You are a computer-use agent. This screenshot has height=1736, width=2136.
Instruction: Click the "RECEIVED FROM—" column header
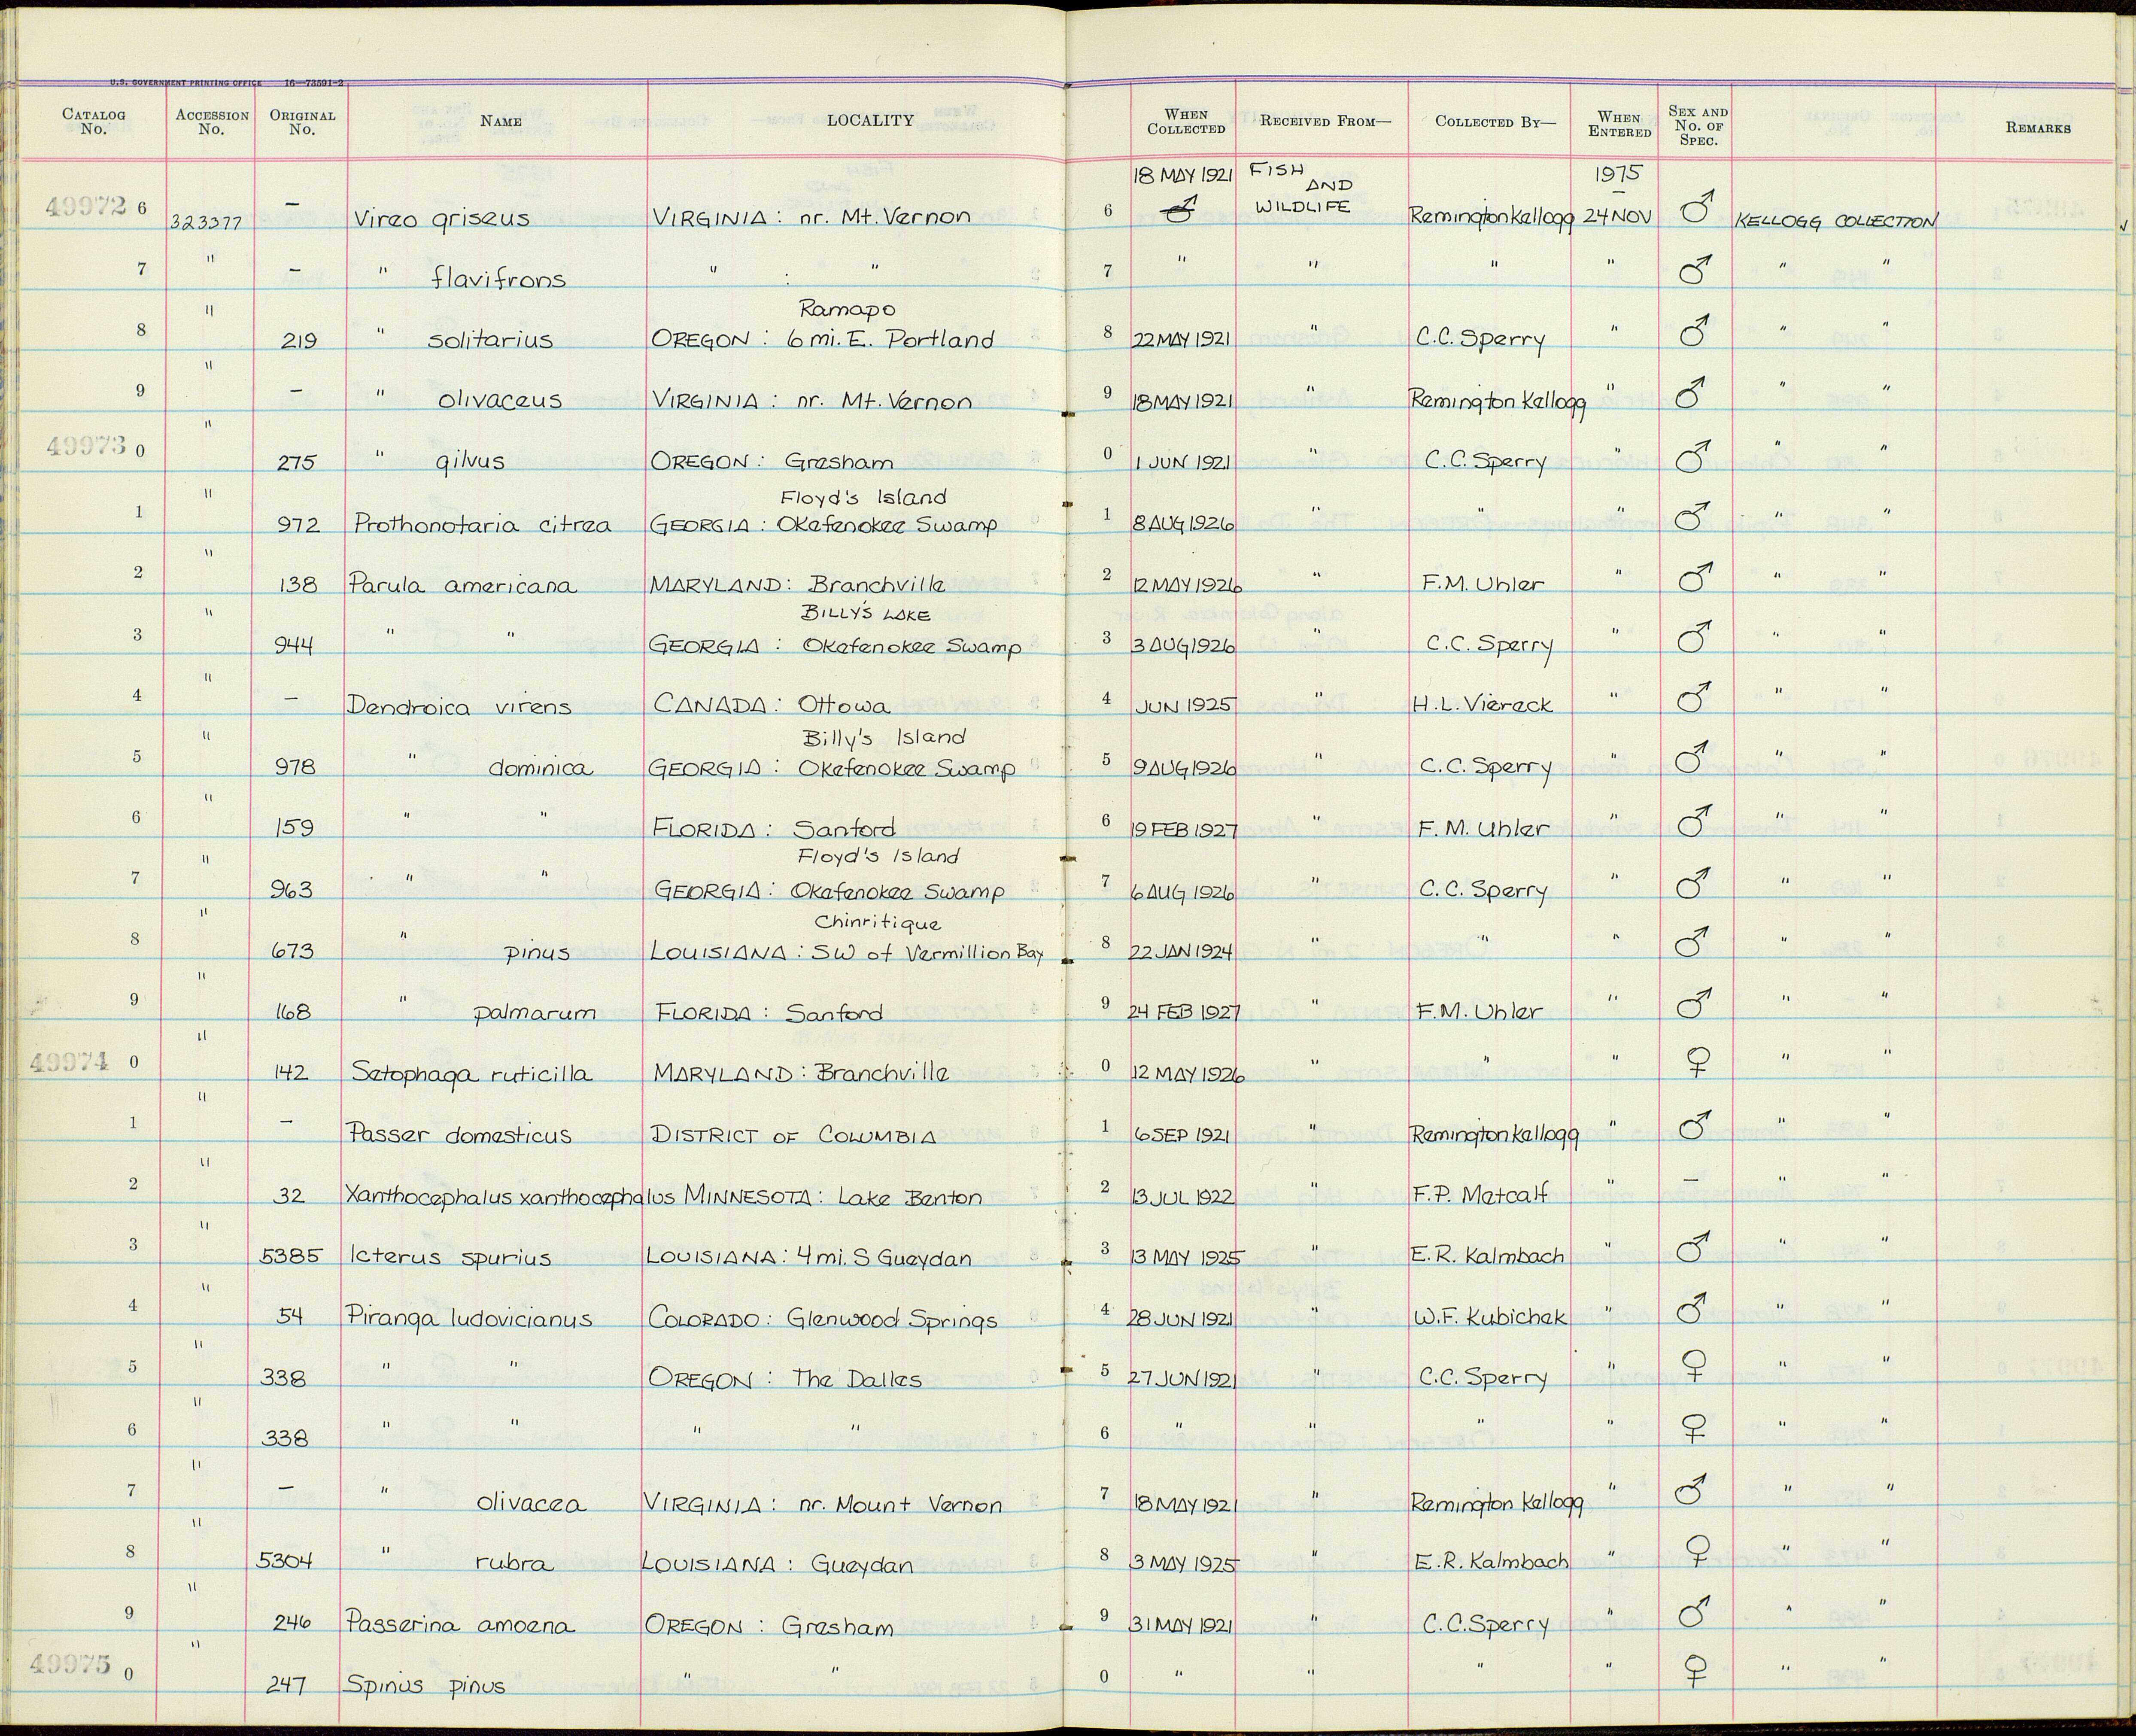pos(1324,121)
